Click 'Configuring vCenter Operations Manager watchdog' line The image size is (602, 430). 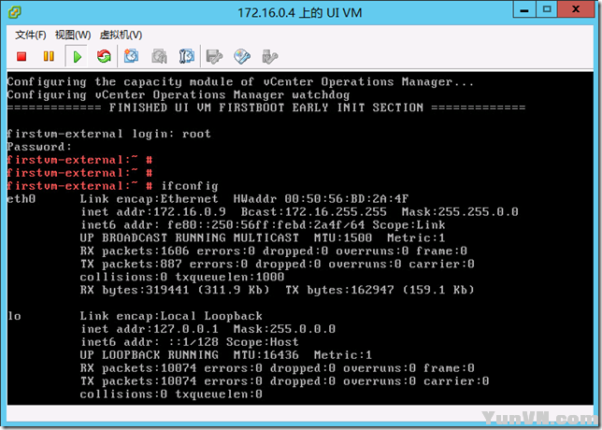pyautogui.click(x=179, y=94)
